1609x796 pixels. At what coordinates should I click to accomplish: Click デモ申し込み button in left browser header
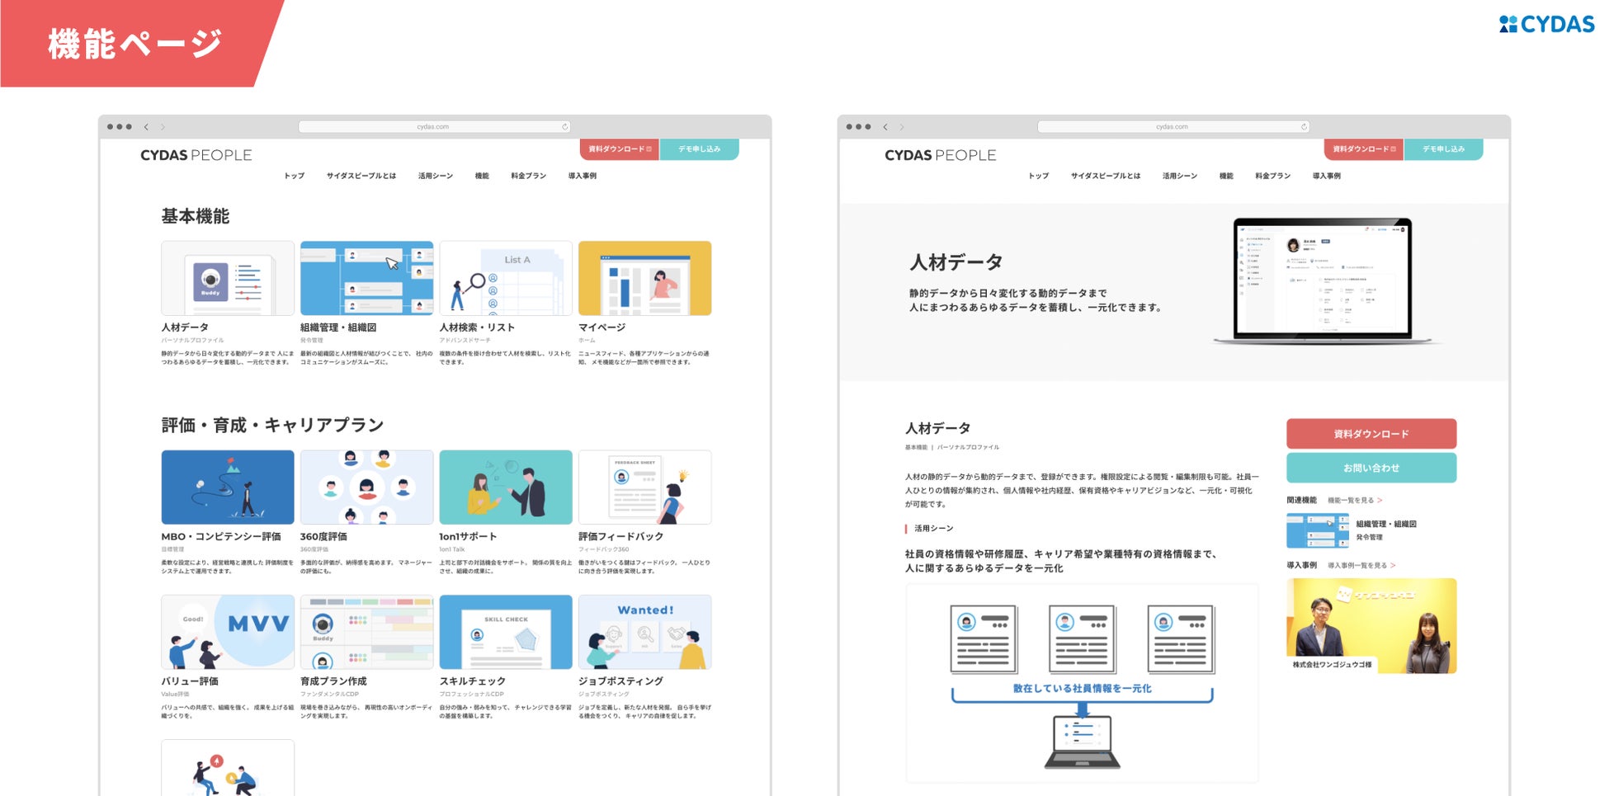click(x=699, y=149)
